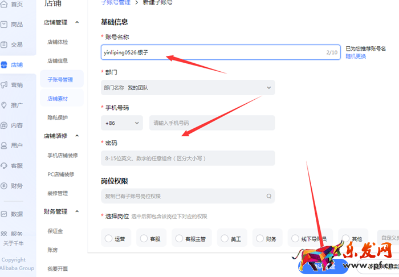Open 账房 in the sidebar
This screenshot has height=277, width=399.
click(x=52, y=250)
